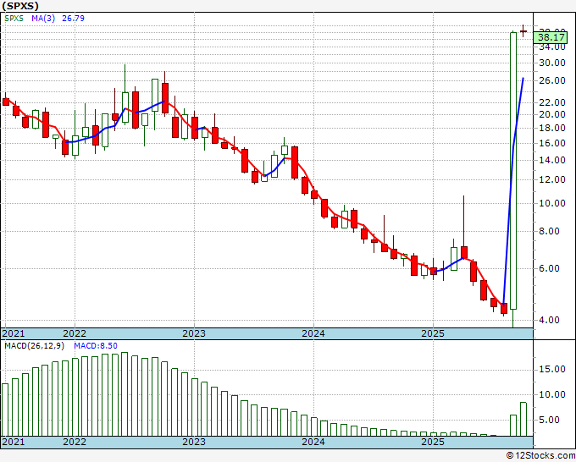Click 2023 on the MACD panel timeline
Screen dimensions: 576x462
(194, 442)
